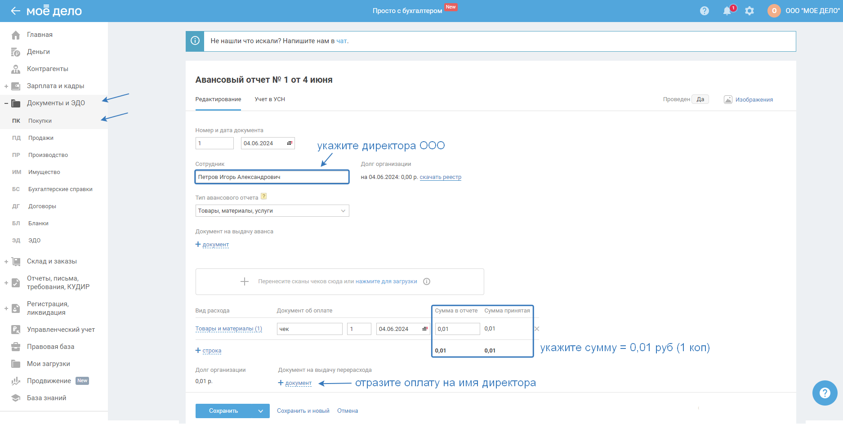Open Продажи in the sidebar
843x424 pixels.
click(41, 138)
